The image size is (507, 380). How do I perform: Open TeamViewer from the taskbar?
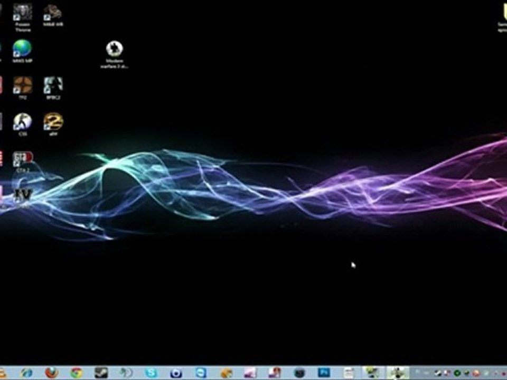point(201,373)
